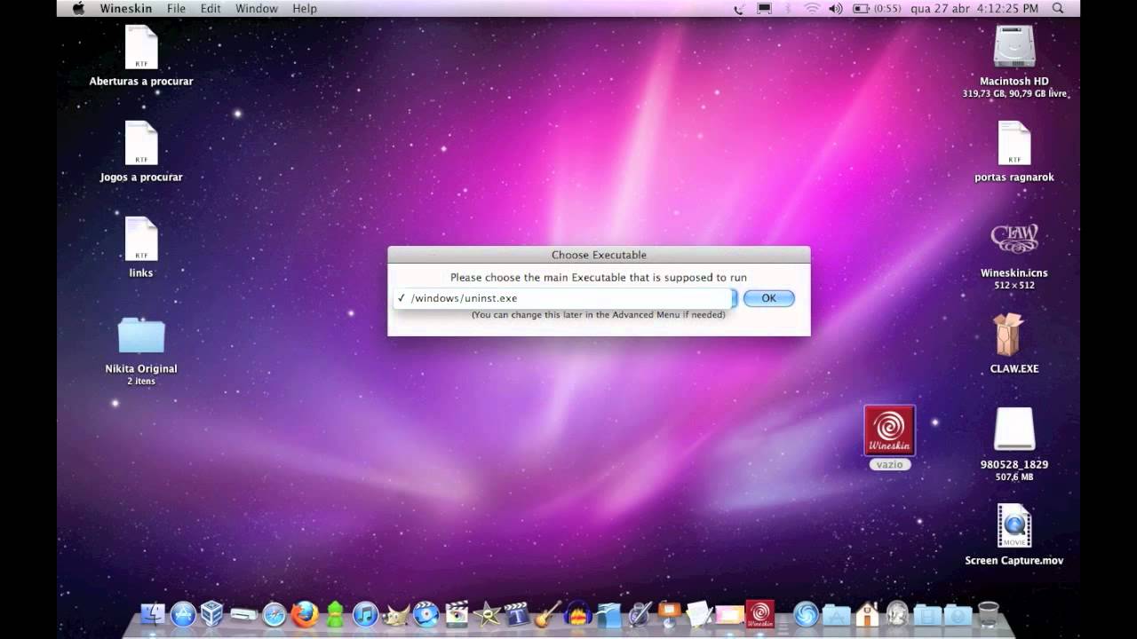Viewport: 1137px width, 639px height.
Task: Open the Trash in the dock
Action: click(988, 614)
